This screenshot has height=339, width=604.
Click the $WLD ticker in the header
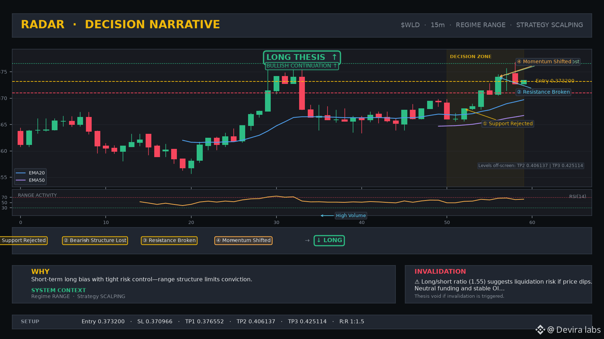410,25
